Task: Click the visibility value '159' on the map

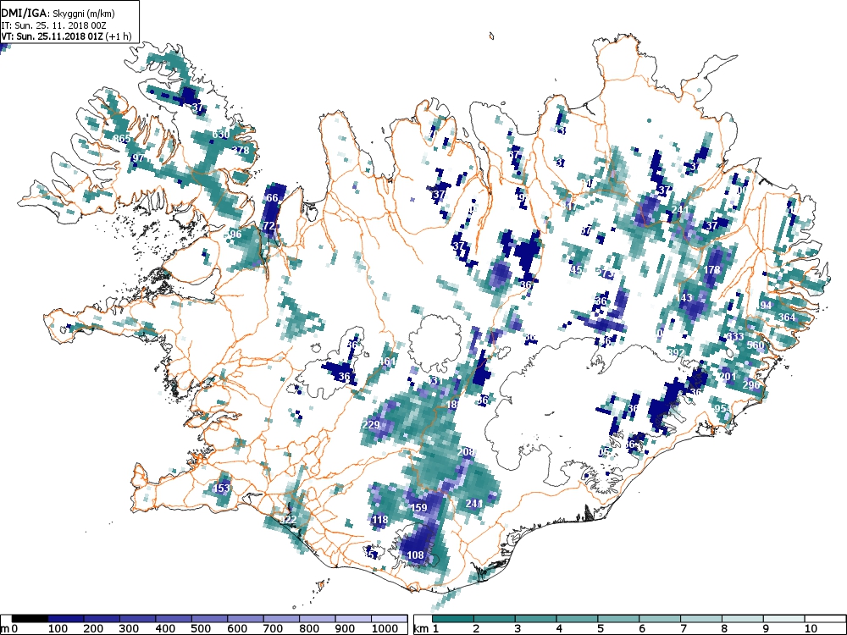Action: (x=418, y=507)
